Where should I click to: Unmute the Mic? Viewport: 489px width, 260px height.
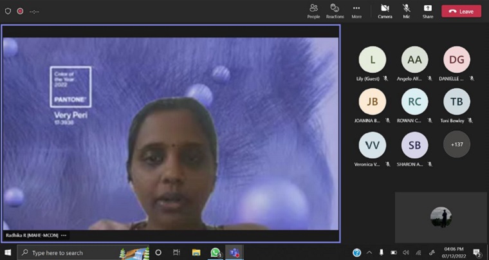(407, 10)
